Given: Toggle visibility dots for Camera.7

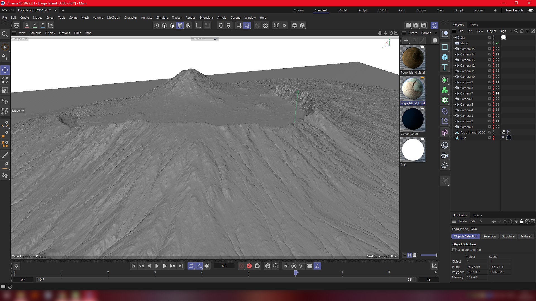Looking at the screenshot, I should 494,93.
